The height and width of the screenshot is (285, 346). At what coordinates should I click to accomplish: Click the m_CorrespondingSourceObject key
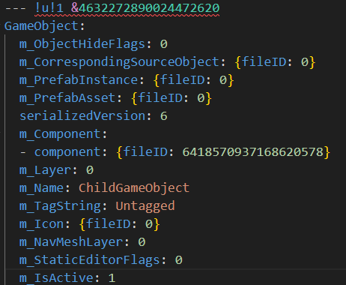pos(119,62)
